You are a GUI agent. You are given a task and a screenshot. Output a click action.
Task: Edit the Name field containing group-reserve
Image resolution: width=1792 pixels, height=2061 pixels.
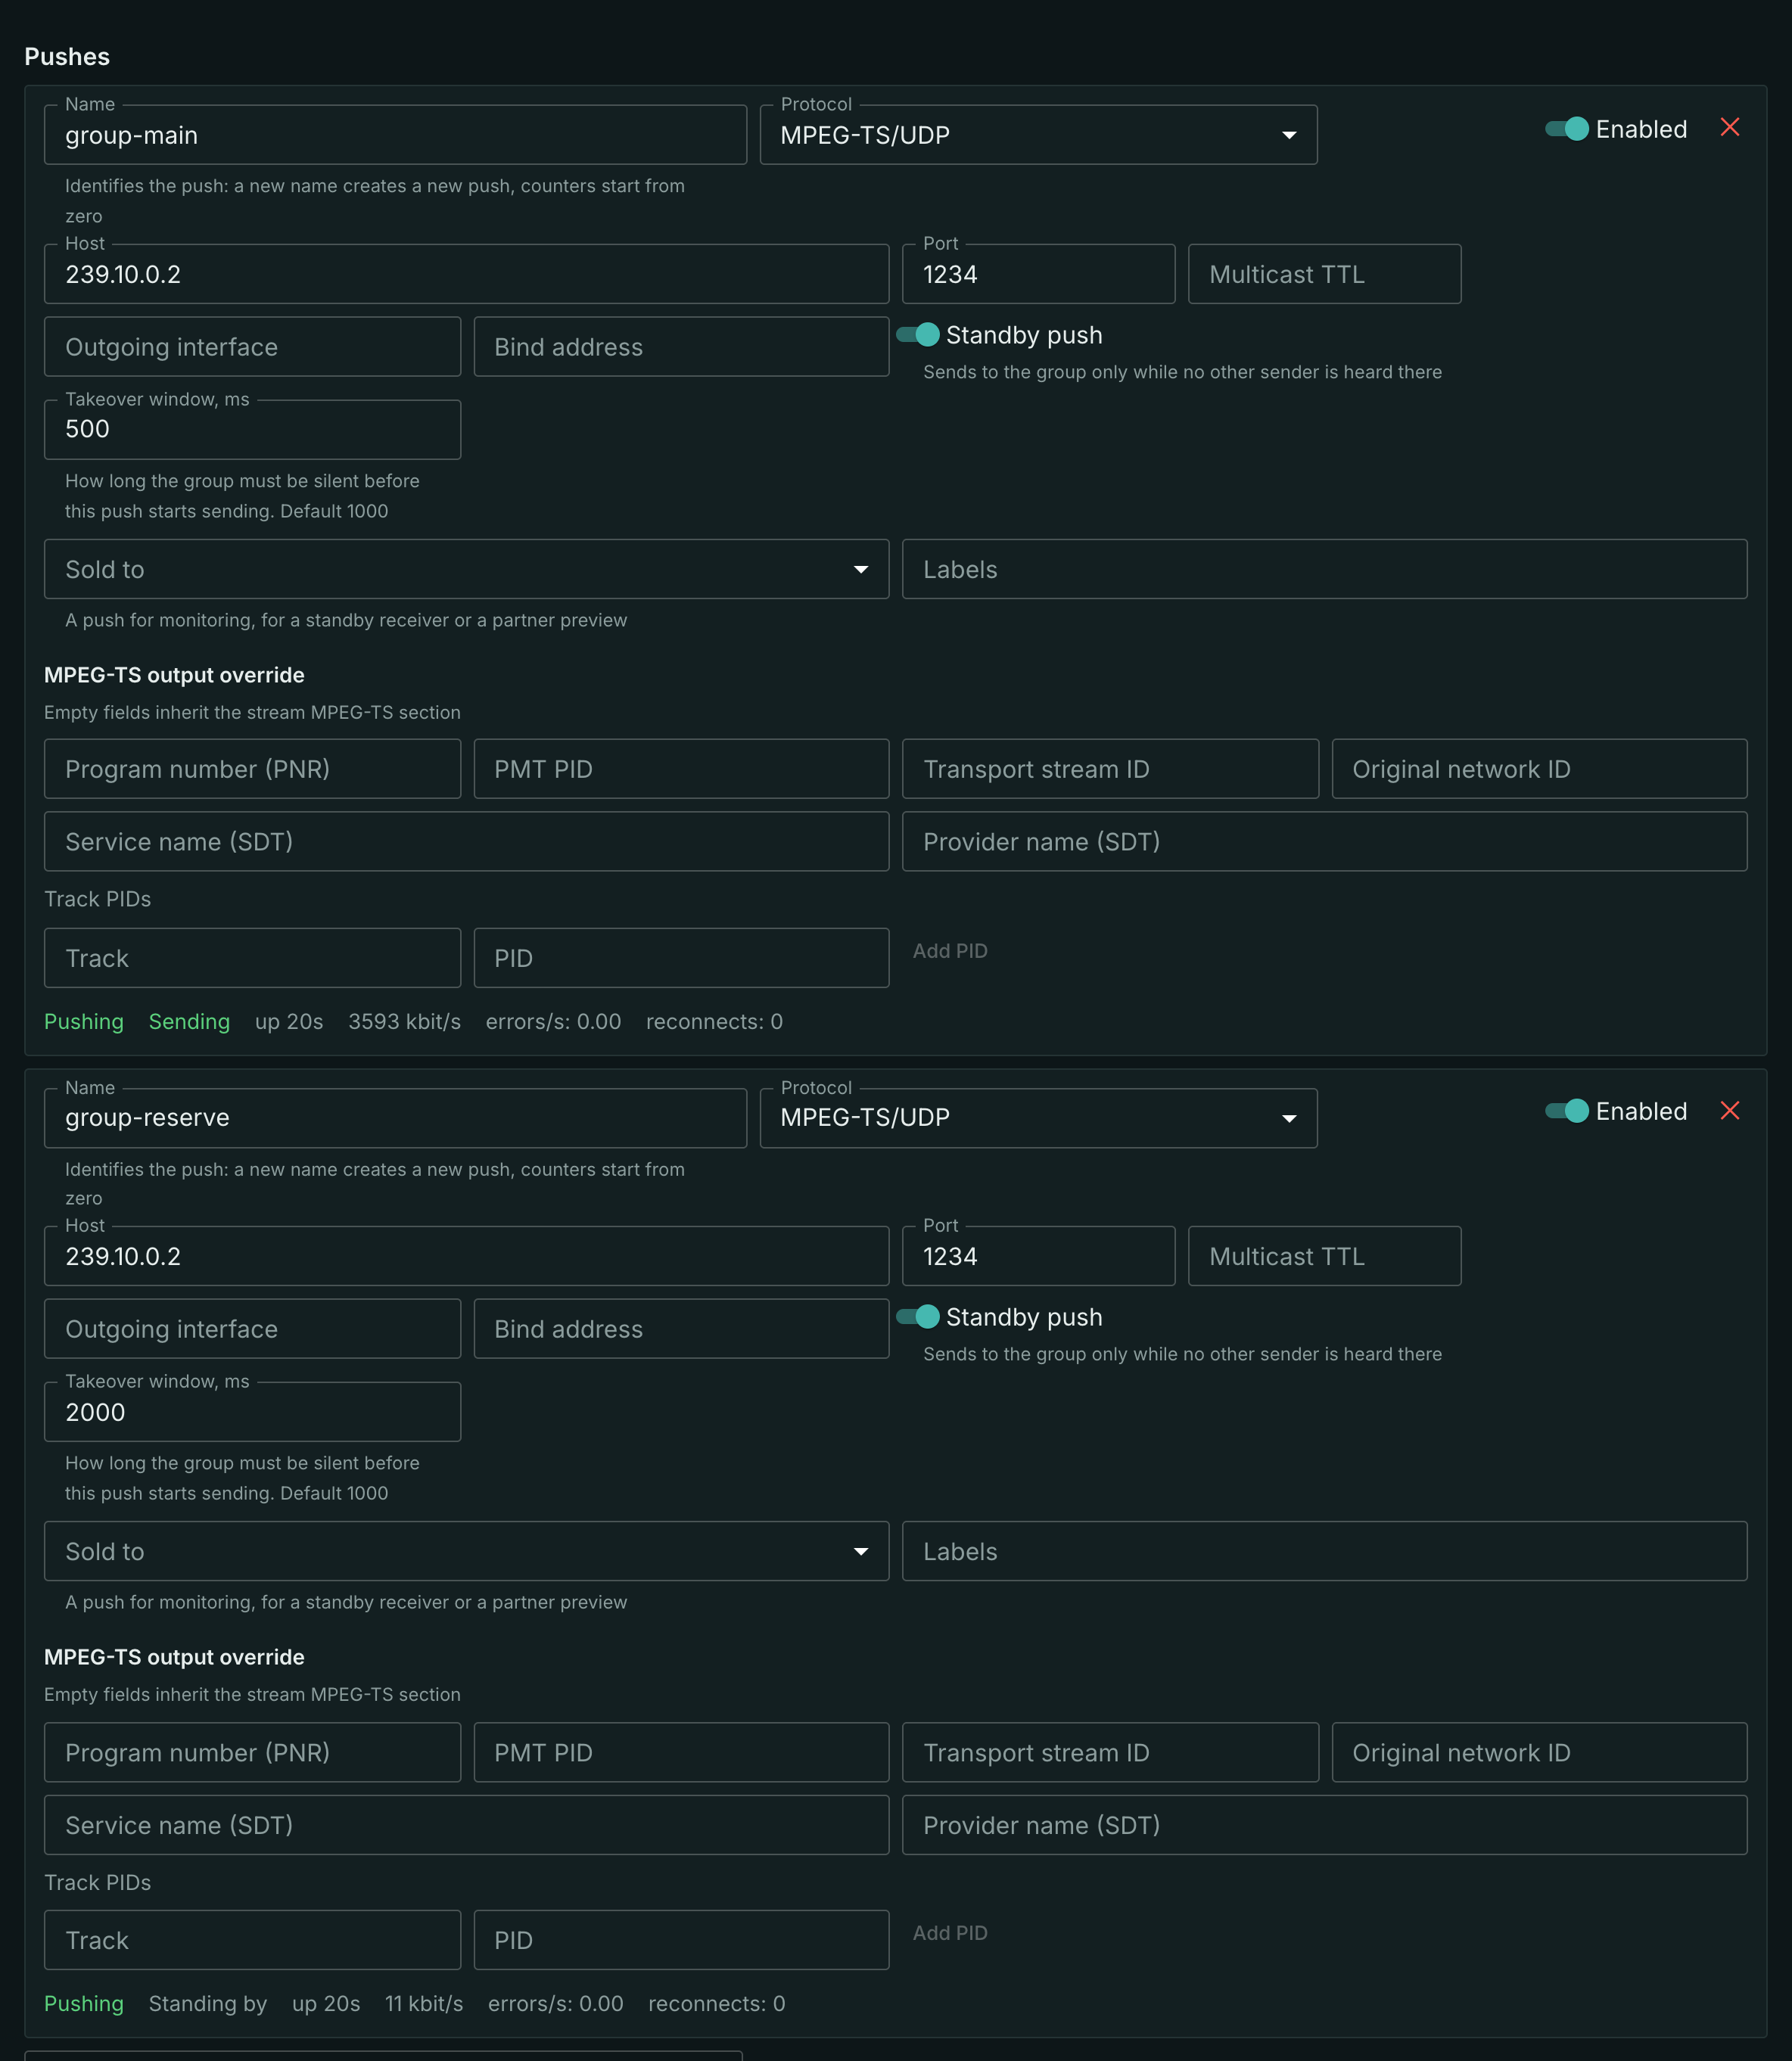point(395,1118)
